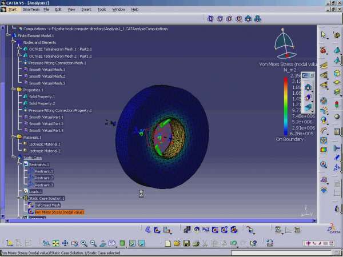The width and height of the screenshot is (343, 257).
Task: Open the Window menu
Action: tap(119, 9)
